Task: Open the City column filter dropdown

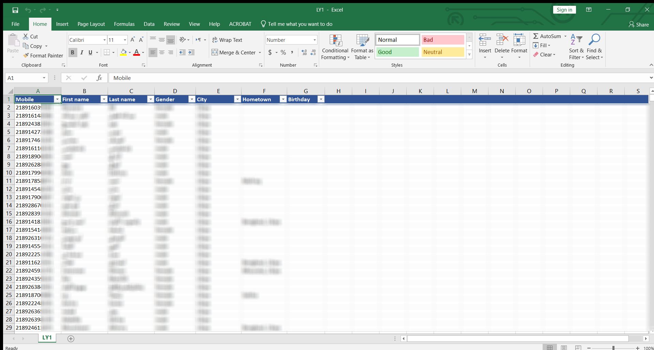Action: [237, 99]
